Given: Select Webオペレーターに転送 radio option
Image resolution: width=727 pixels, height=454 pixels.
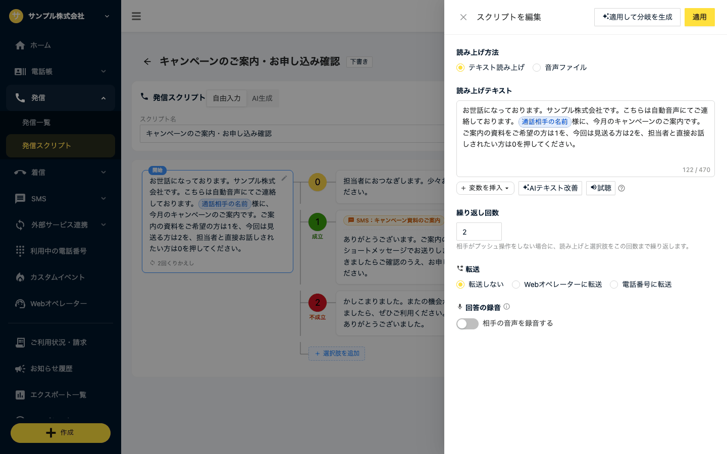Looking at the screenshot, I should pyautogui.click(x=557, y=285).
